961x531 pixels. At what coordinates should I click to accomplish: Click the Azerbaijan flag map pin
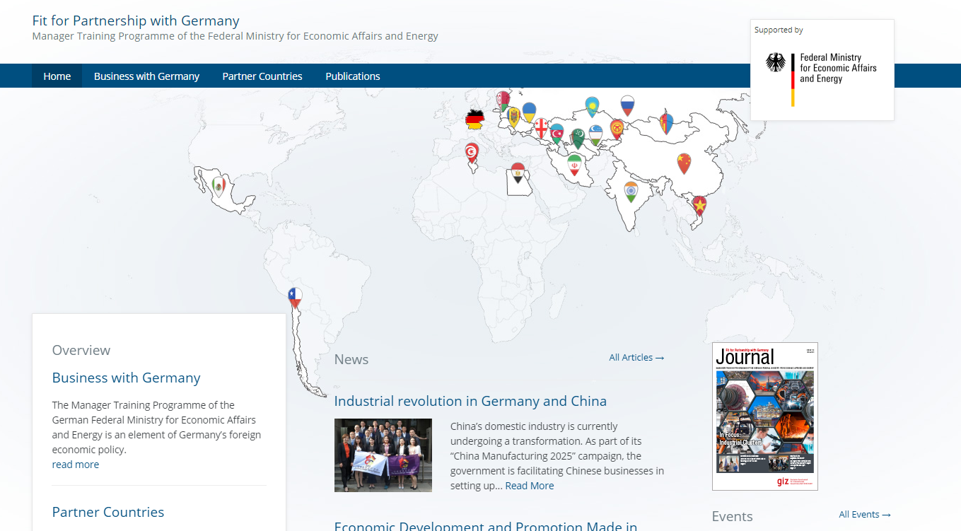point(557,133)
